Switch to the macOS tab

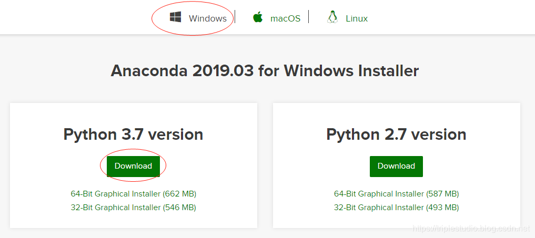[x=285, y=18]
